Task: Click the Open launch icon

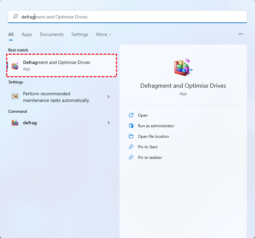Action: pos(131,115)
